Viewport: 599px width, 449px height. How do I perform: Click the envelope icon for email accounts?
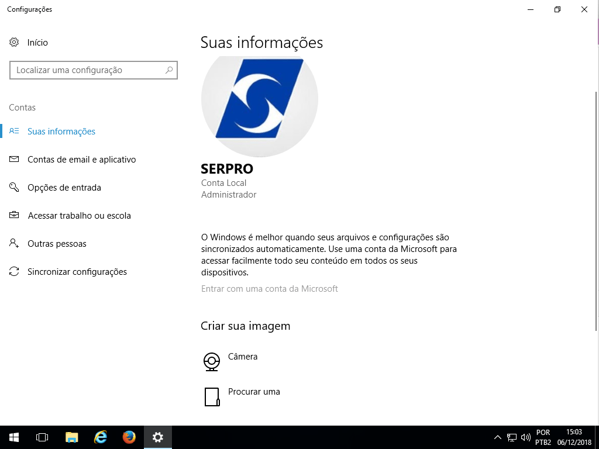tap(15, 160)
